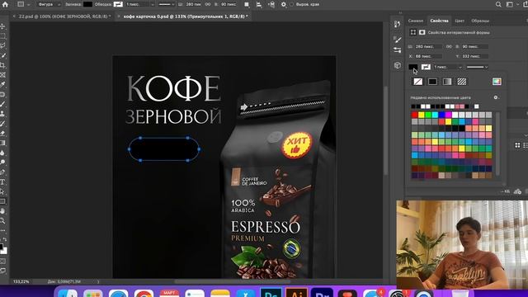The height and width of the screenshot is (297, 528).
Task: Open path alignment options
Action: click(x=259, y=4)
